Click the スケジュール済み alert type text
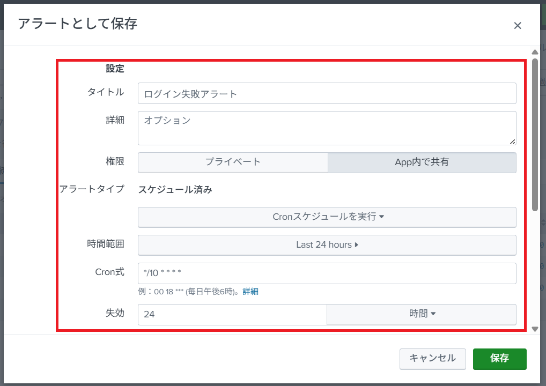 pos(175,190)
